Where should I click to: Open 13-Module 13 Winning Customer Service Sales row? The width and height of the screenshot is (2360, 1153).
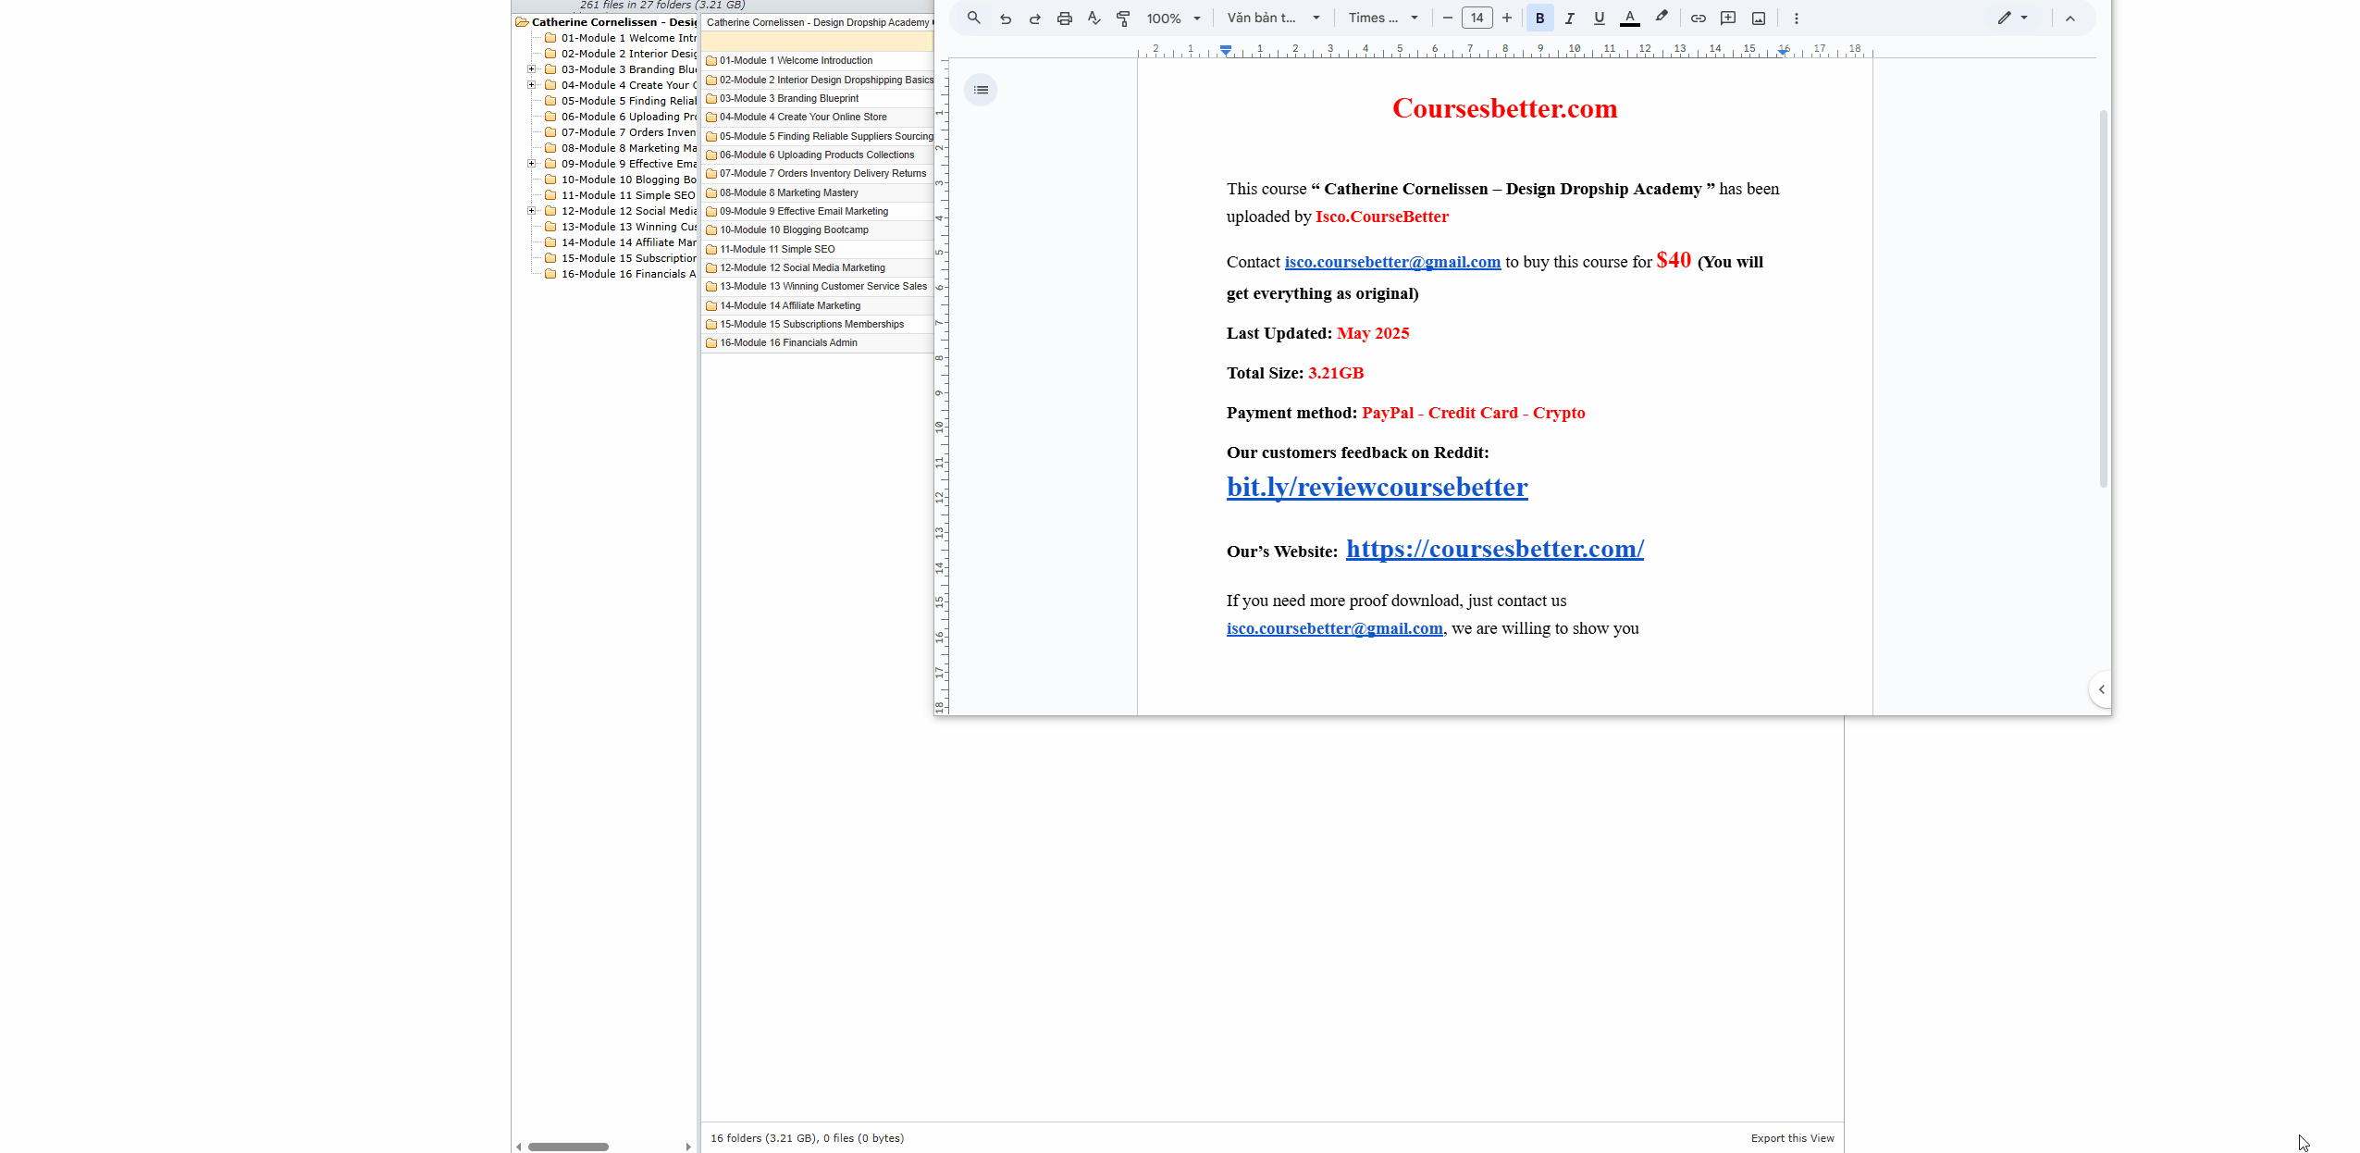818,287
